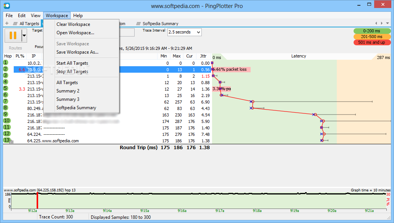Select hop 2 green circle
This screenshot has width=394, height=223.
tap(6, 69)
